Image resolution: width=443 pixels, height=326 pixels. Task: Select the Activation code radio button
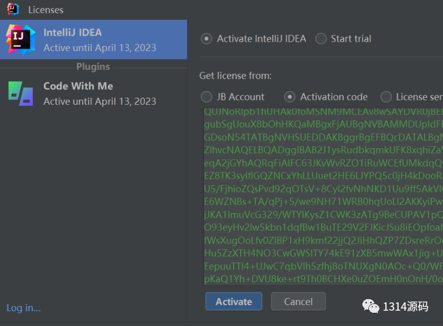(x=290, y=97)
